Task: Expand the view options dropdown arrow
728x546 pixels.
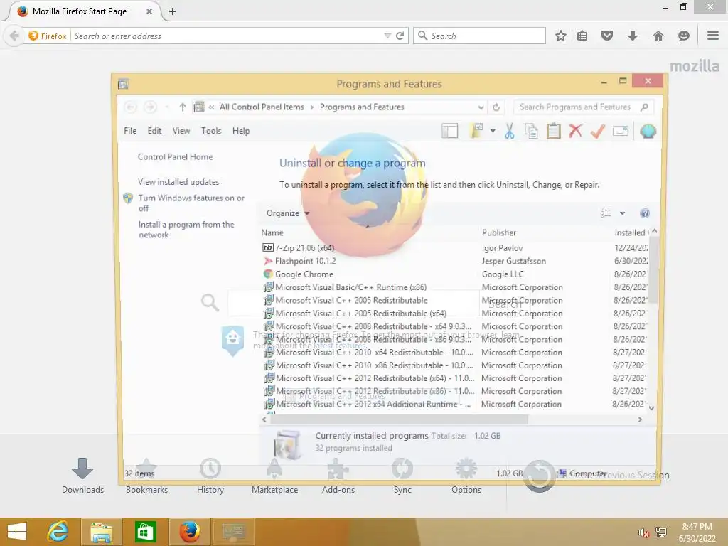Action: pos(622,213)
